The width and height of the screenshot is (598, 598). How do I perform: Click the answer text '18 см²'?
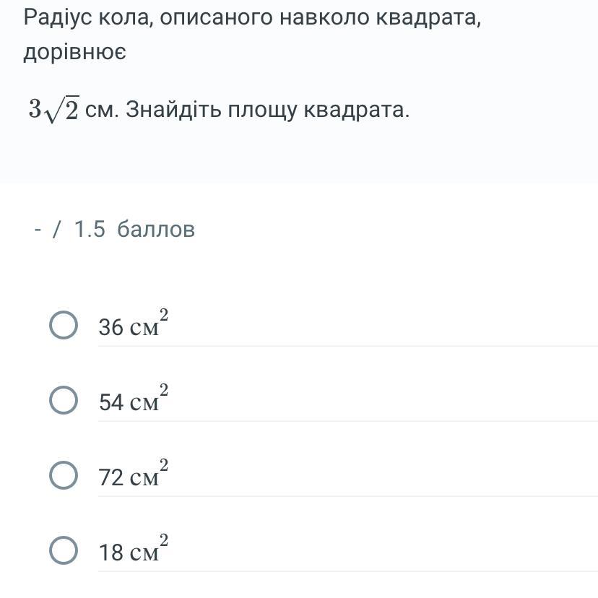coord(134,549)
